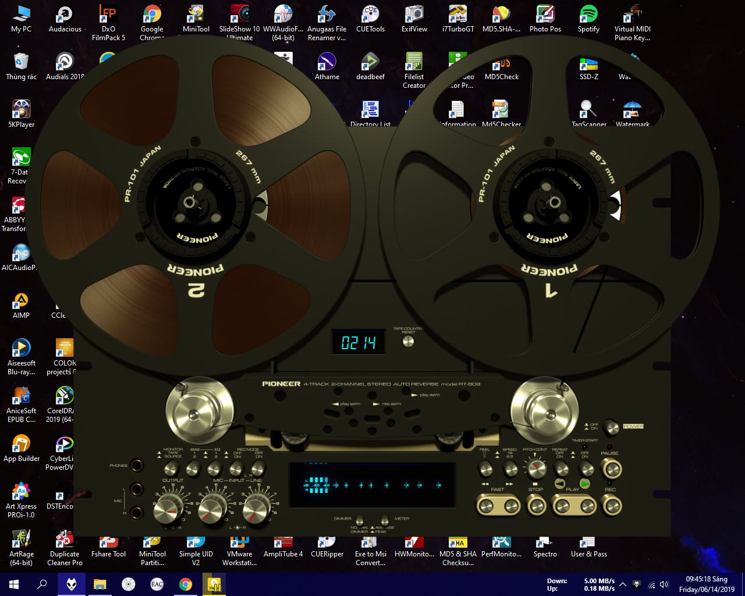Click the STOP button on the deck
The height and width of the screenshot is (596, 745).
(536, 505)
